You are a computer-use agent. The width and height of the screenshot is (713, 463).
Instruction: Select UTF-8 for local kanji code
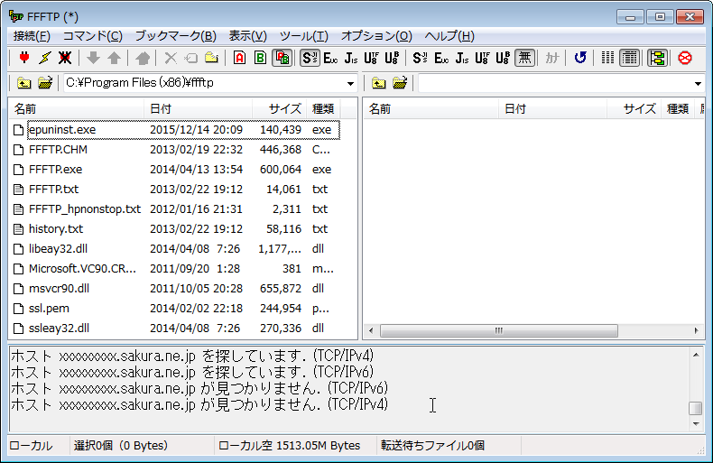371,58
